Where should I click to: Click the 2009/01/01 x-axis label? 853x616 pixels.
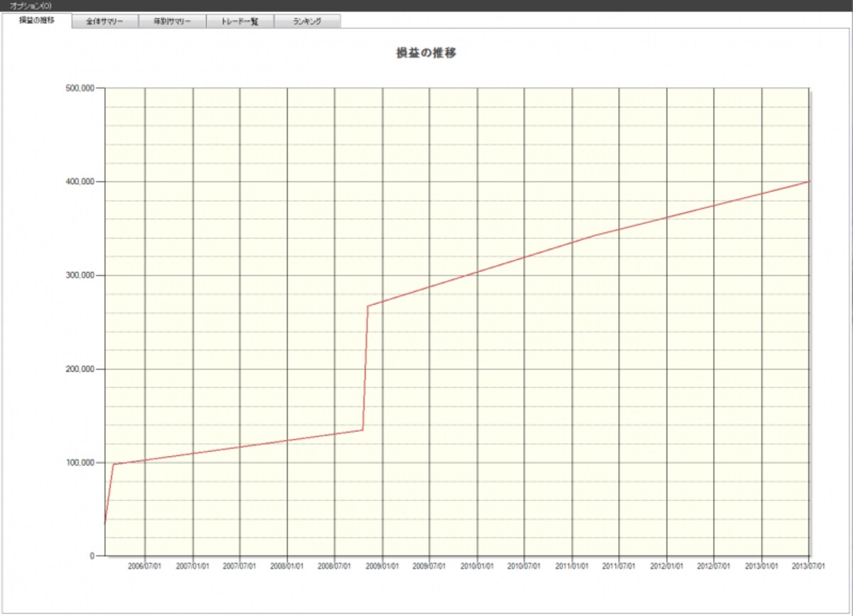click(x=382, y=566)
